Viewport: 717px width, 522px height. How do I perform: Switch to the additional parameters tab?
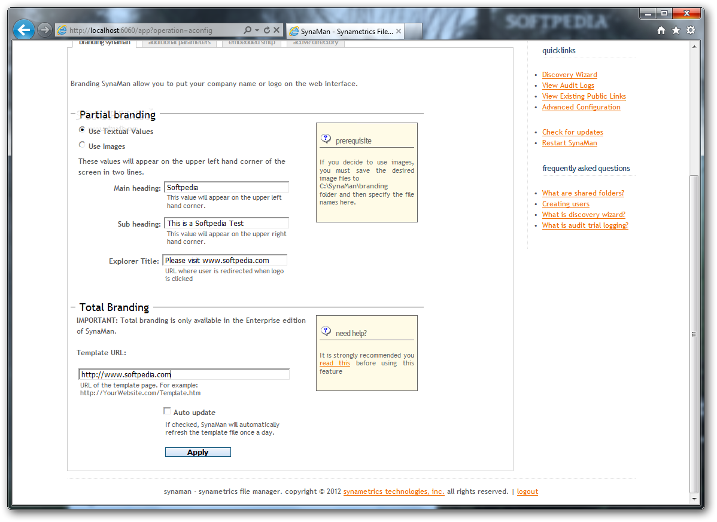(x=180, y=42)
